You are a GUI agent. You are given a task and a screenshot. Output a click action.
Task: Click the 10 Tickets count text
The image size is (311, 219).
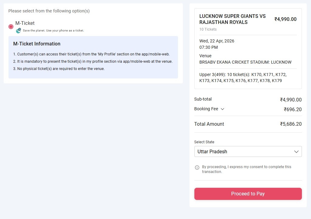coord(208,29)
